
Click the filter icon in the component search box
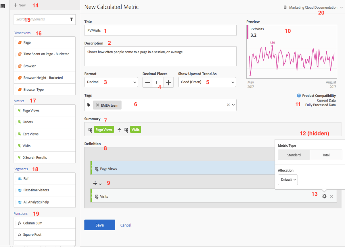72,19
